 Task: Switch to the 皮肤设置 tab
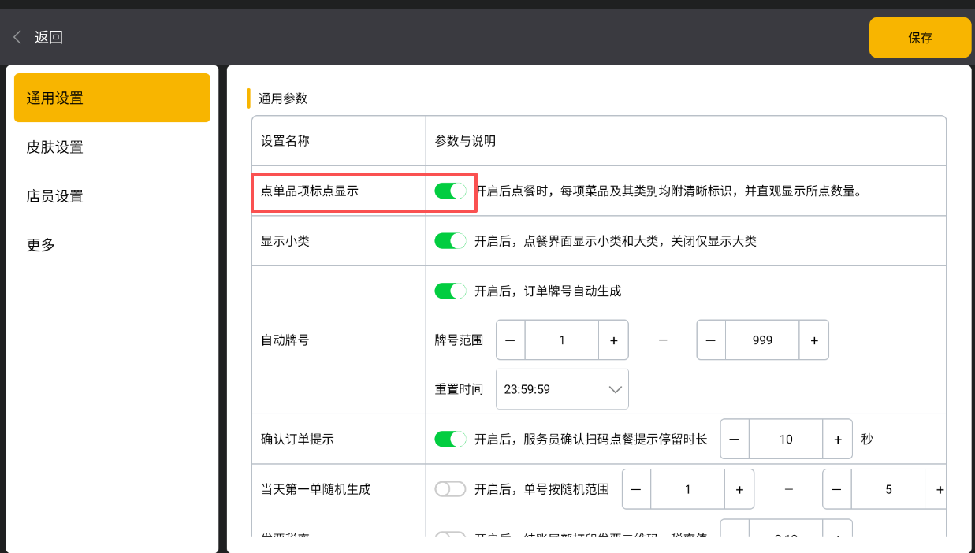(x=55, y=147)
